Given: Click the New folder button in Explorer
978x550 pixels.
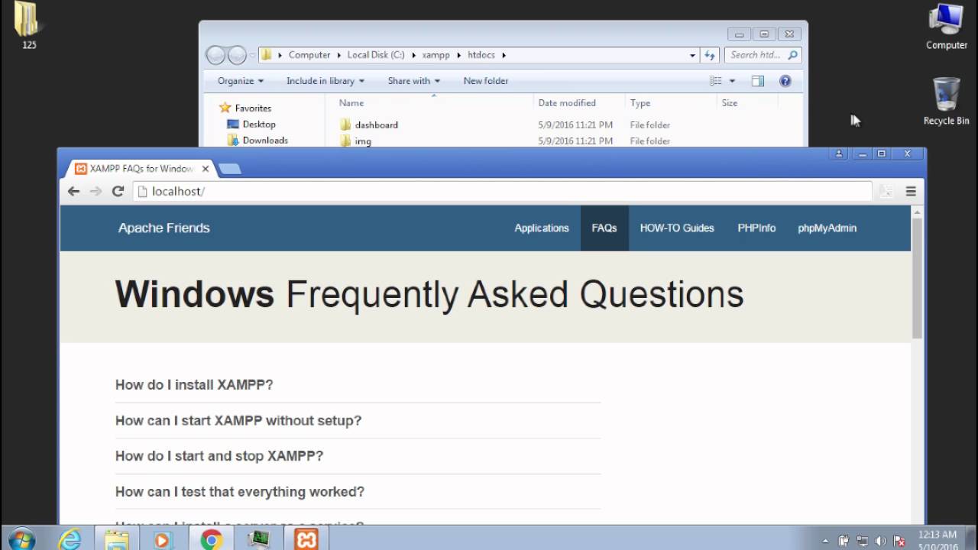Looking at the screenshot, I should (486, 81).
